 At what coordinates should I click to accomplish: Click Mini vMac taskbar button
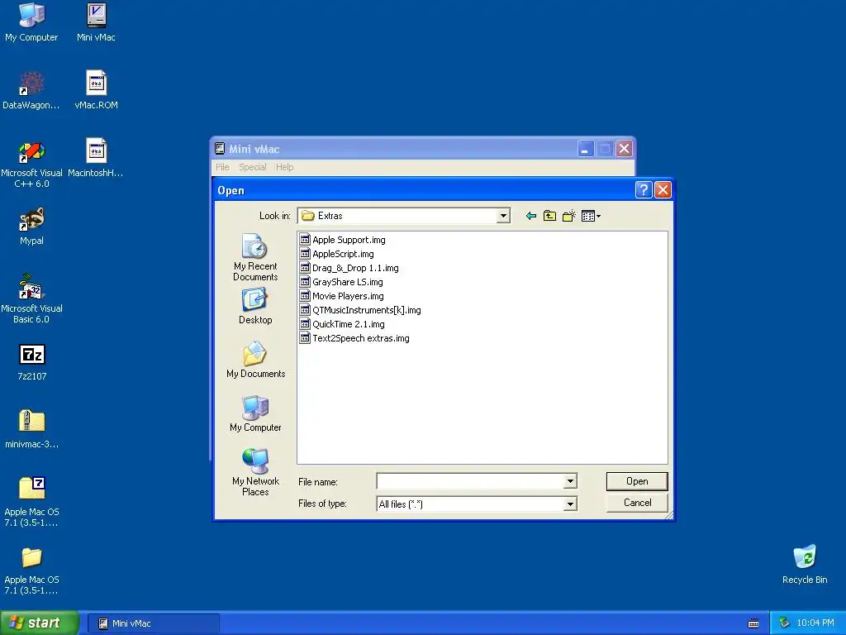tap(153, 623)
